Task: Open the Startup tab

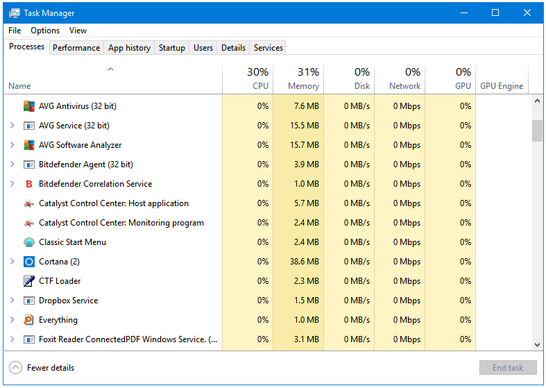Action: coord(171,48)
